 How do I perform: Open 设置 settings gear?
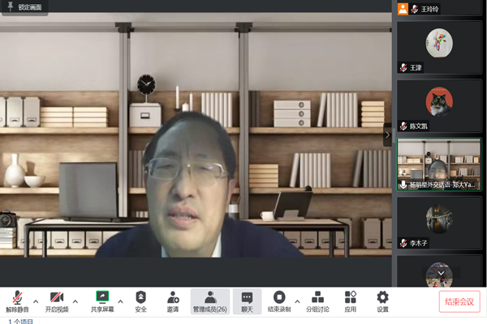point(382,301)
